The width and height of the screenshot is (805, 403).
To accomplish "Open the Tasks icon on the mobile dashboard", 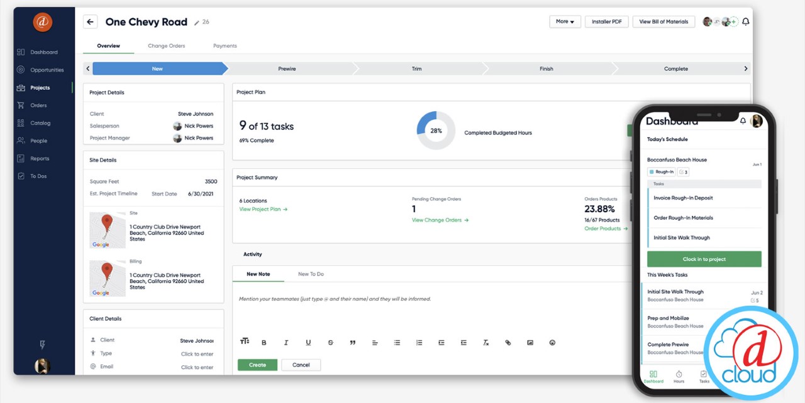I will [x=704, y=375].
